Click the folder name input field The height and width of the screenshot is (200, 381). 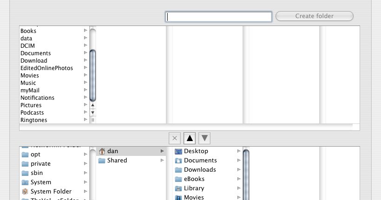218,17
